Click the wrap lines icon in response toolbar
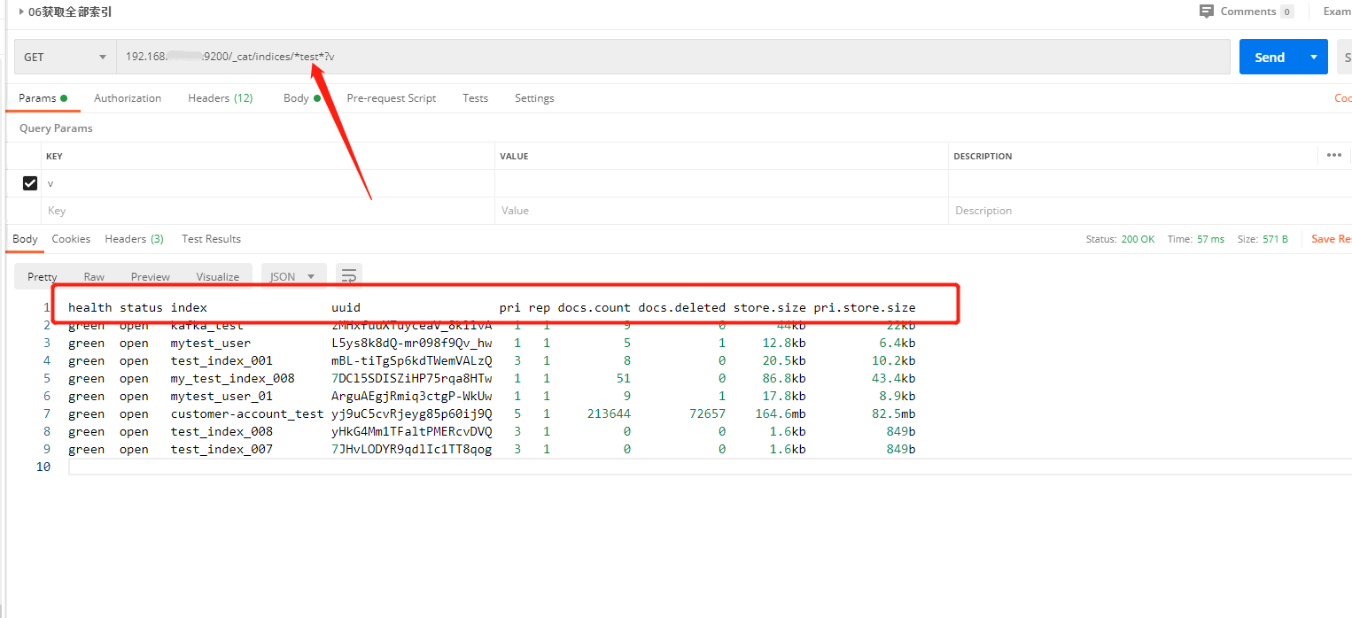Screen dimensions: 1352x618 (x=347, y=275)
